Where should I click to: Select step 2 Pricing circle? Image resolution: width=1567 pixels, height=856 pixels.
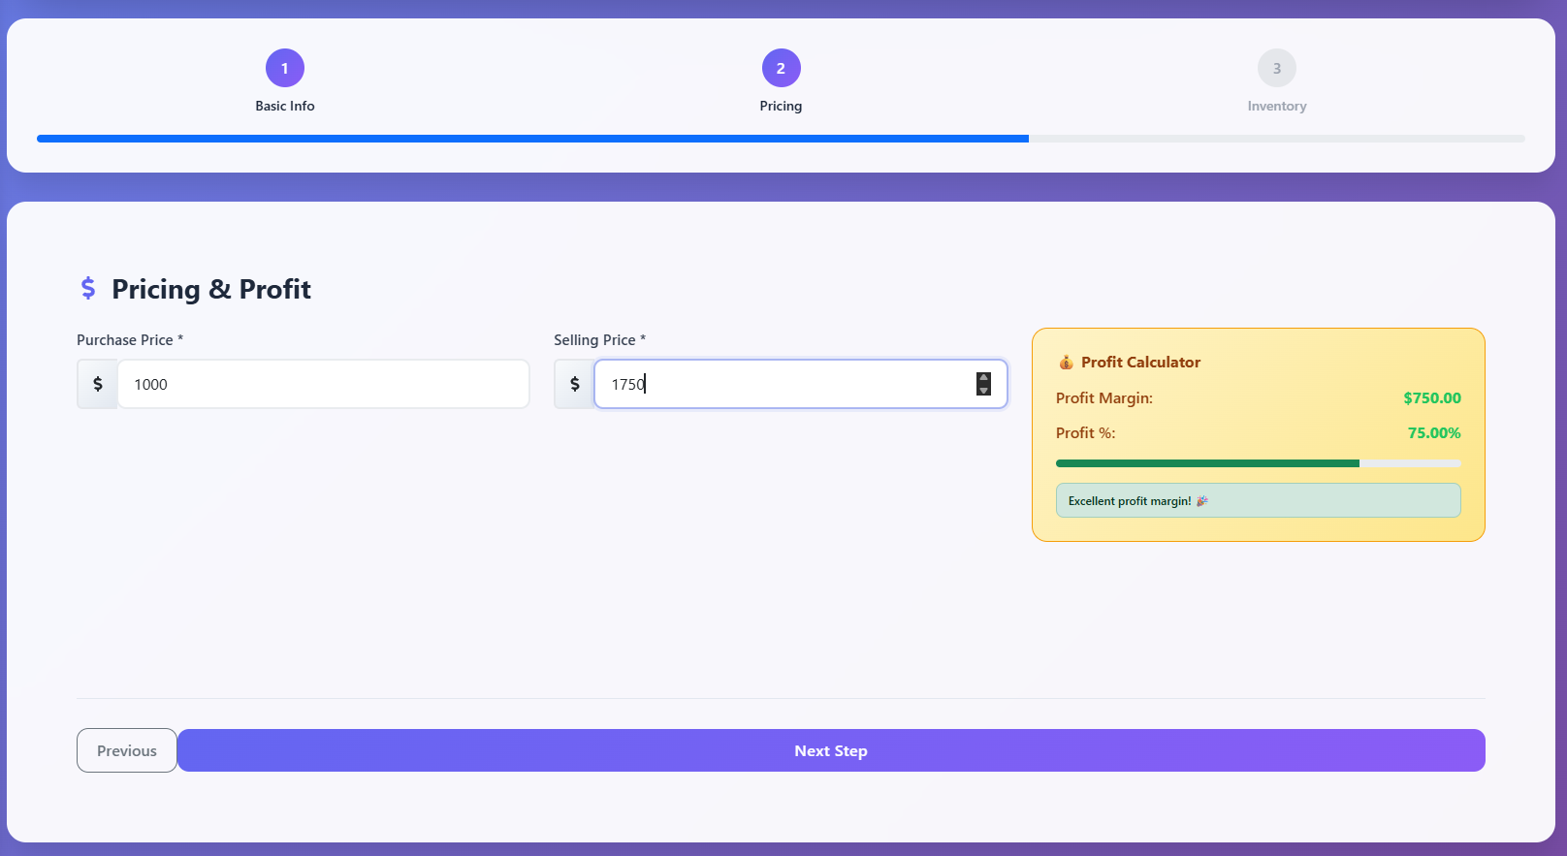click(x=782, y=68)
